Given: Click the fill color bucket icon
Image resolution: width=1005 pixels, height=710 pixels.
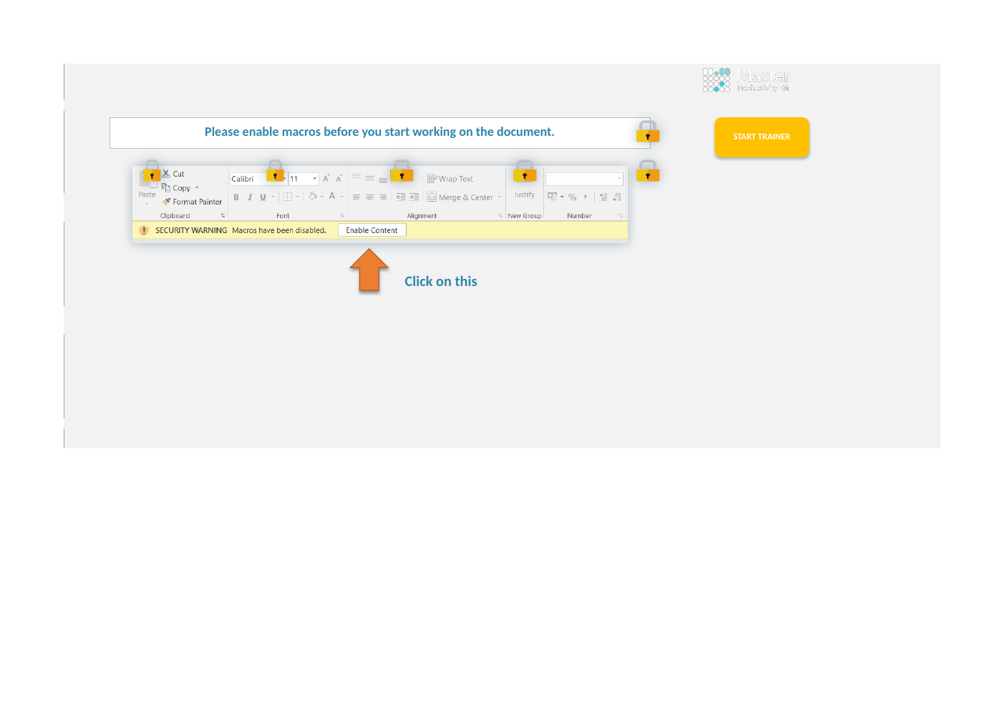Looking at the screenshot, I should click(313, 197).
